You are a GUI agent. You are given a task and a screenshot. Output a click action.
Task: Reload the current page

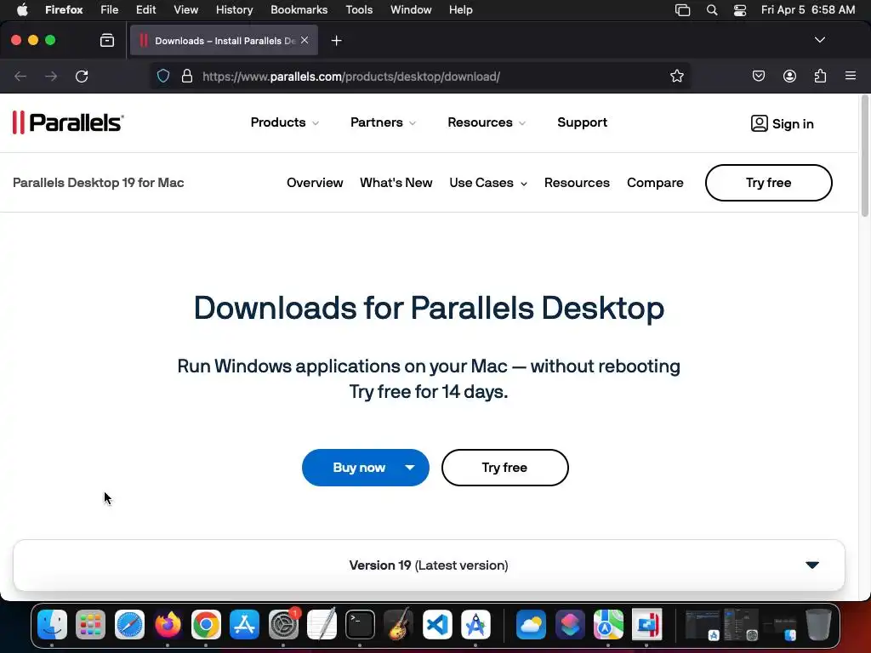click(82, 76)
